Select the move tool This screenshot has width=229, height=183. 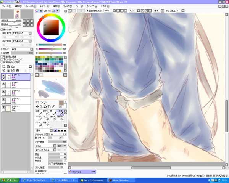pyautogui.click(x=37, y=107)
